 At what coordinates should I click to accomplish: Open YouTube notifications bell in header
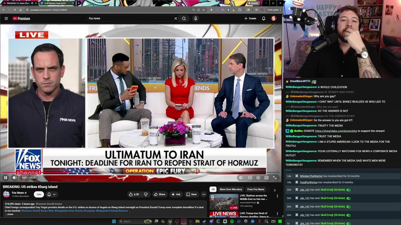tap(263, 18)
